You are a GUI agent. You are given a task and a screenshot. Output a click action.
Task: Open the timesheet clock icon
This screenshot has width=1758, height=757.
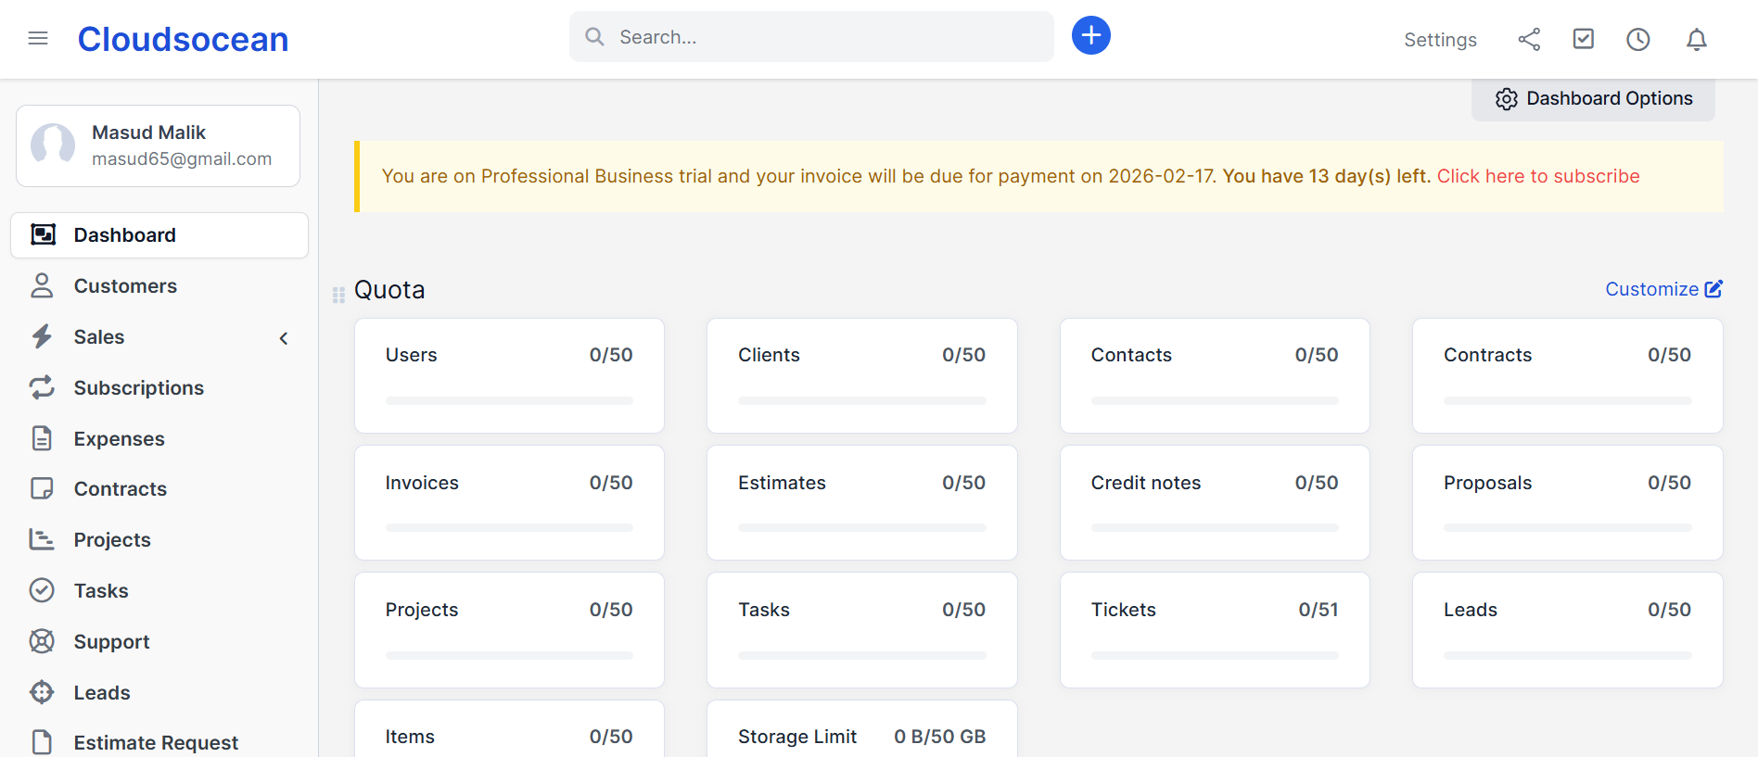pyautogui.click(x=1638, y=39)
